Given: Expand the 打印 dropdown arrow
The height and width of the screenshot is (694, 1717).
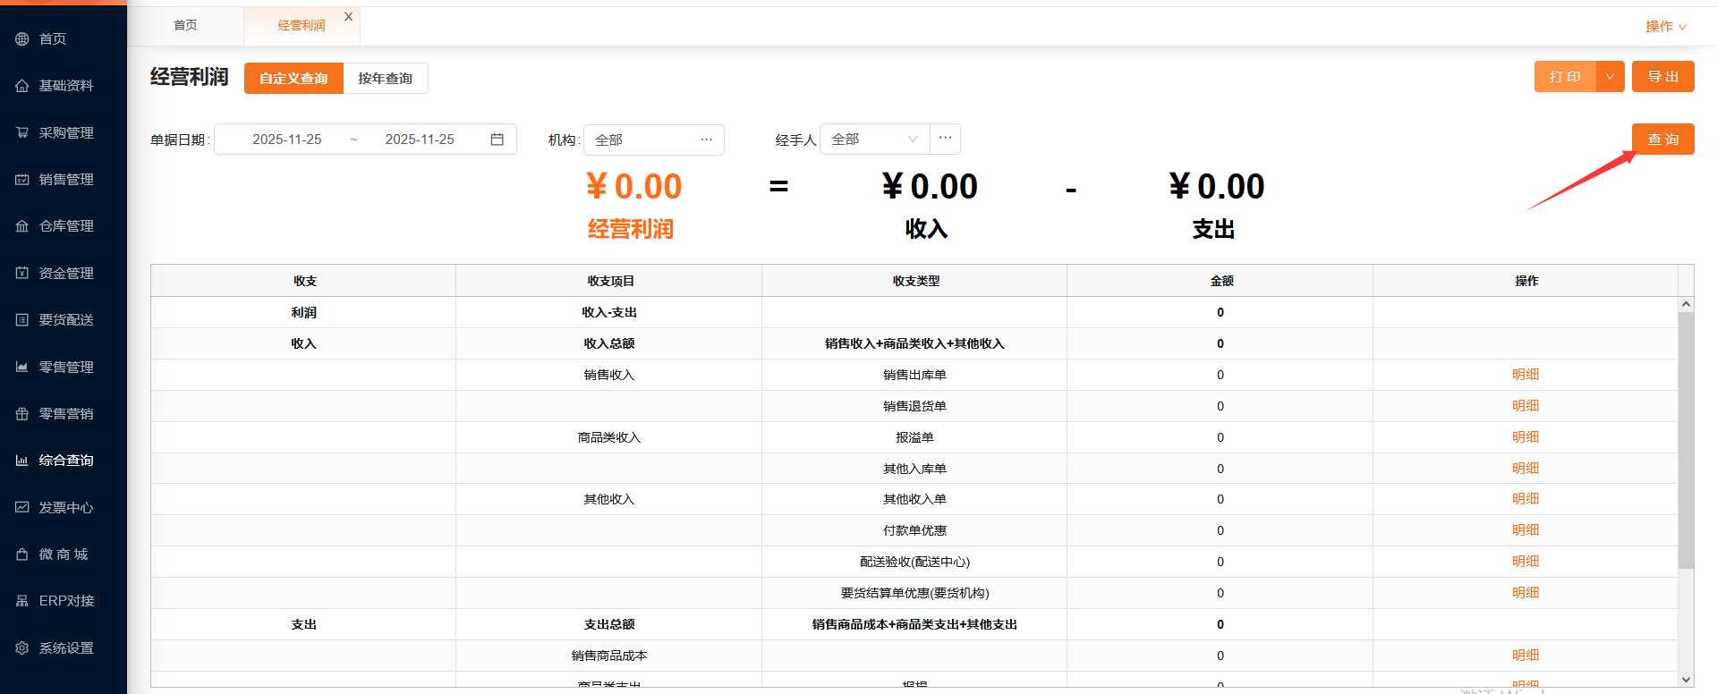Looking at the screenshot, I should pyautogui.click(x=1610, y=77).
